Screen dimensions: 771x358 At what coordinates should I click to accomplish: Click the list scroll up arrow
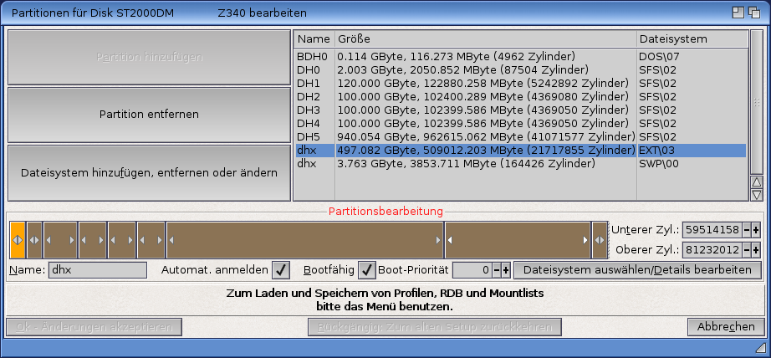pyautogui.click(x=757, y=182)
